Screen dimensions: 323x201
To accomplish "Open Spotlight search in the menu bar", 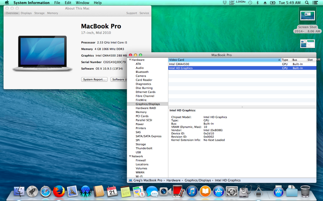I will 307,3.
